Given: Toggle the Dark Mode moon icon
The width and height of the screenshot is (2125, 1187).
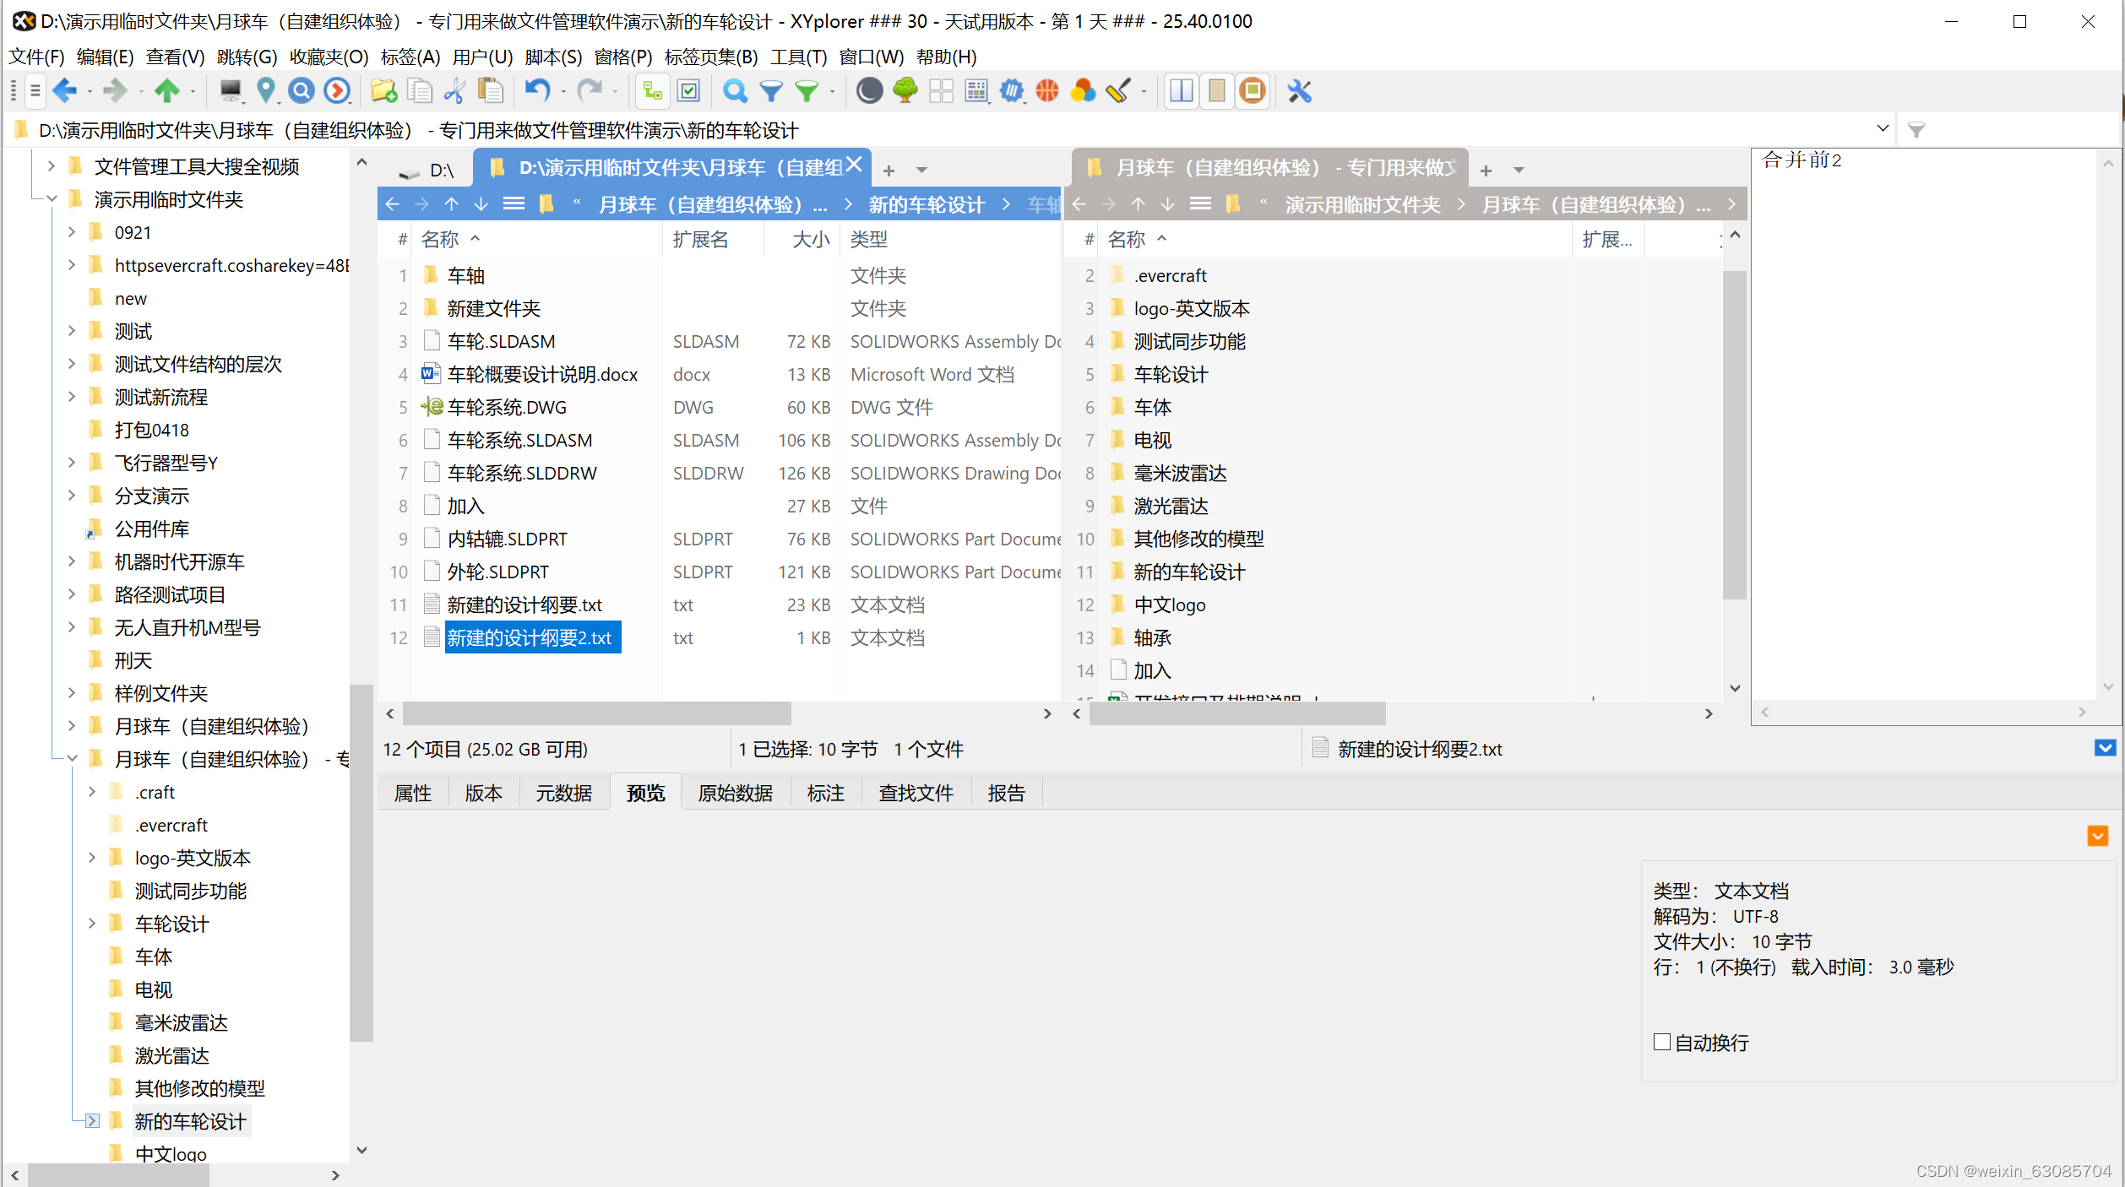Looking at the screenshot, I should pos(869,90).
